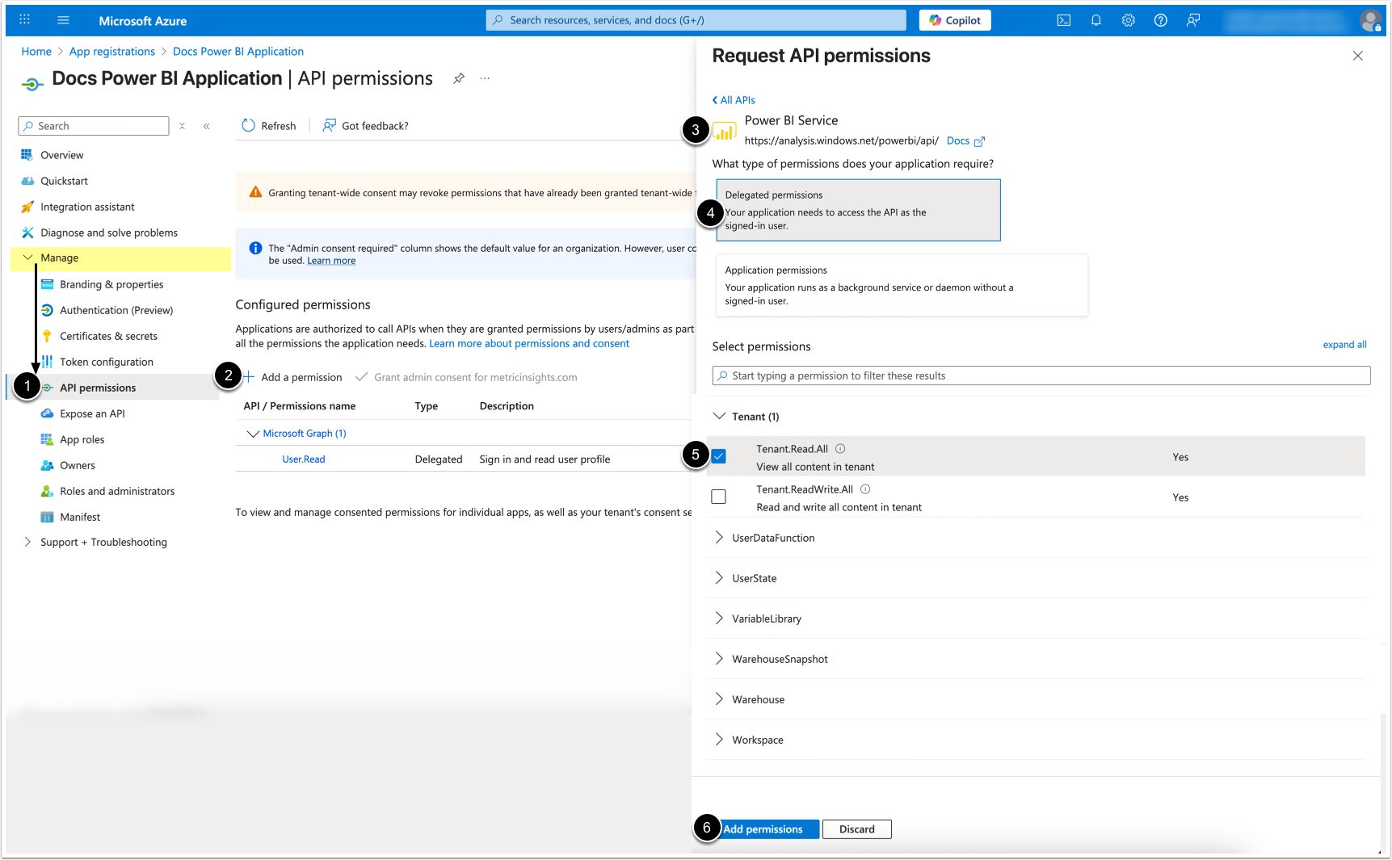This screenshot has width=1392, height=860.
Task: Click the Refresh icon
Action: tap(248, 126)
